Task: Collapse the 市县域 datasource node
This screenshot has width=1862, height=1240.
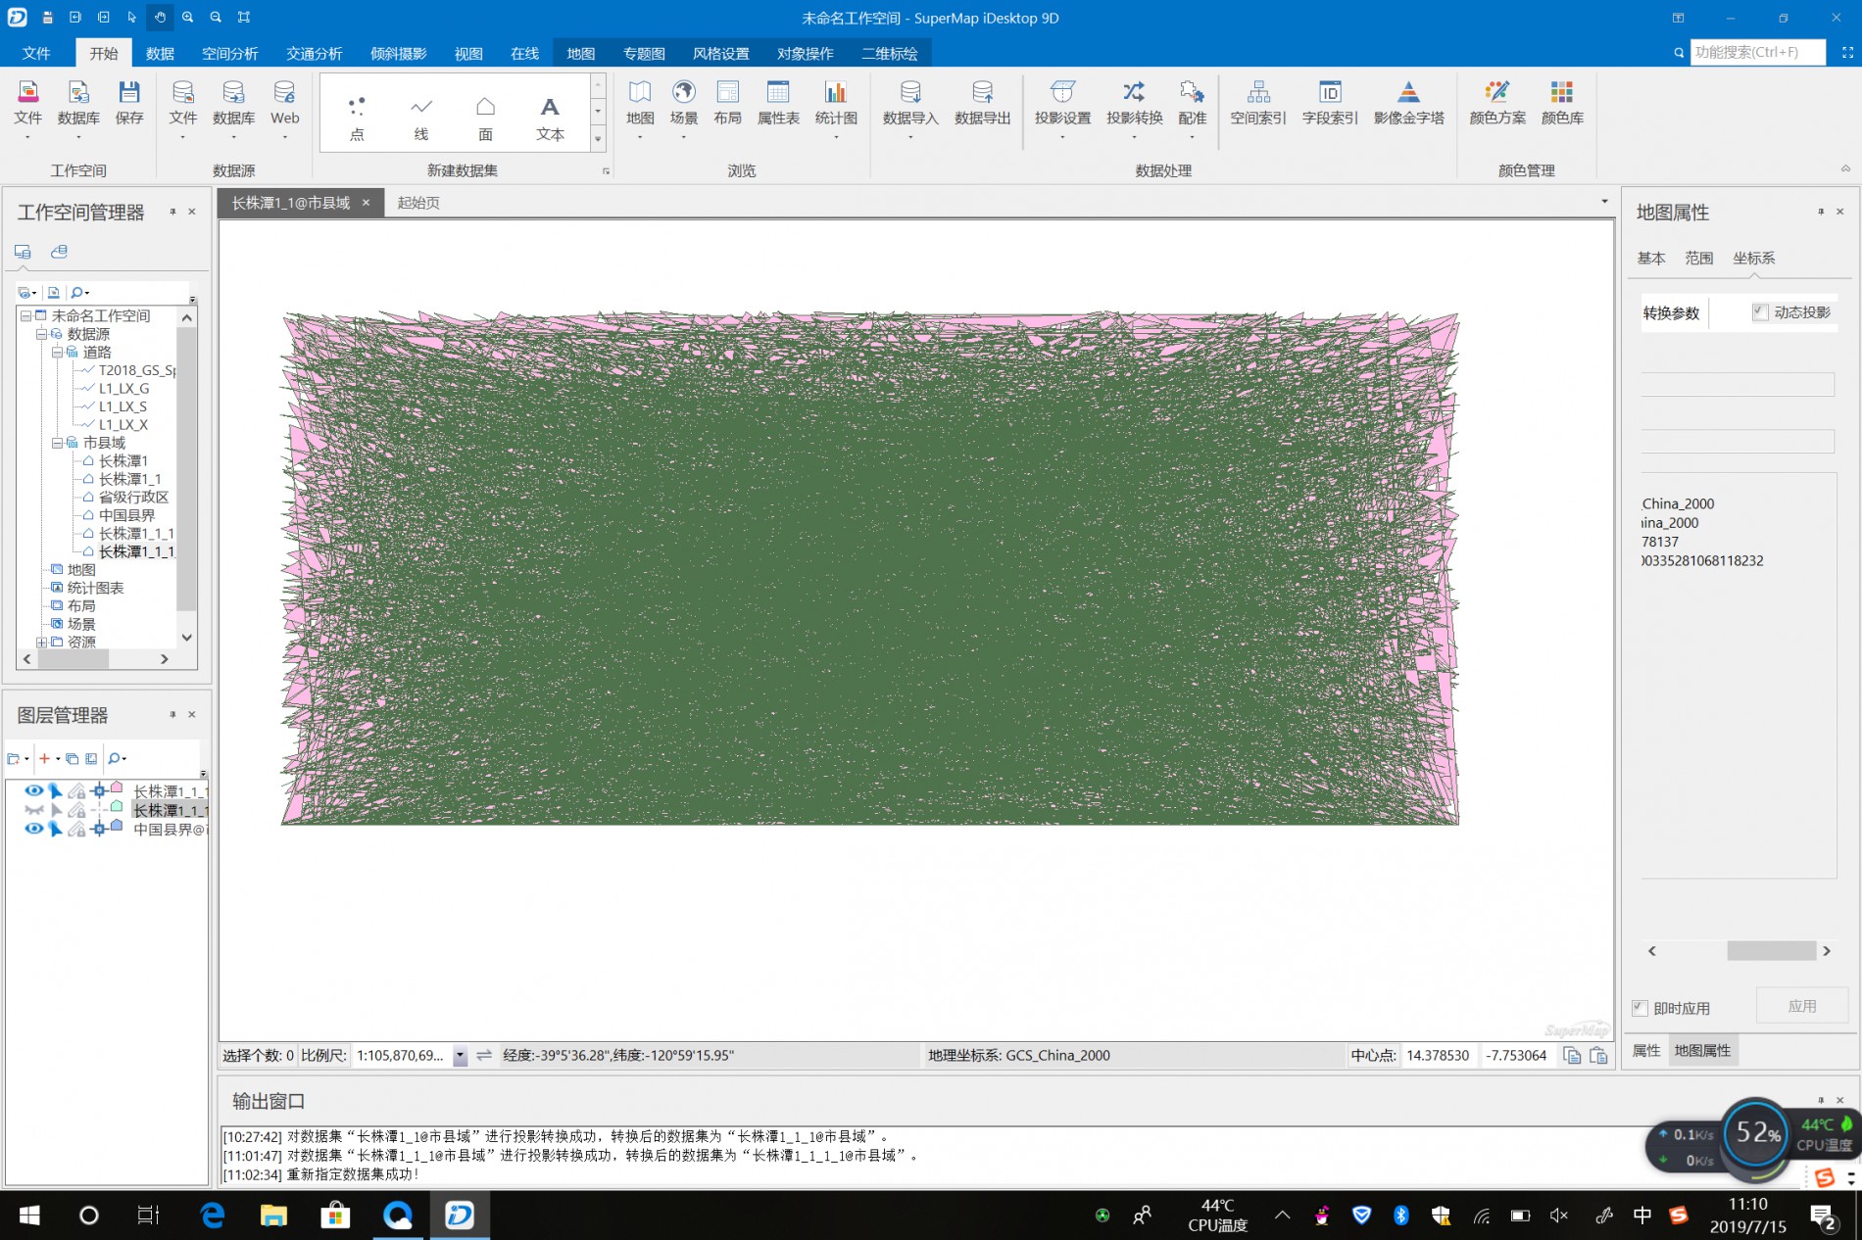Action: 57,443
